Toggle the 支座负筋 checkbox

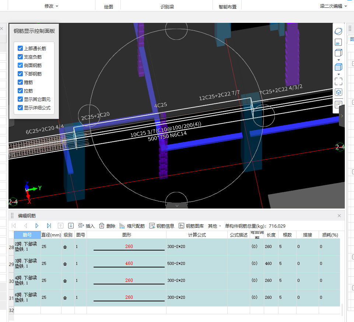pos(20,57)
